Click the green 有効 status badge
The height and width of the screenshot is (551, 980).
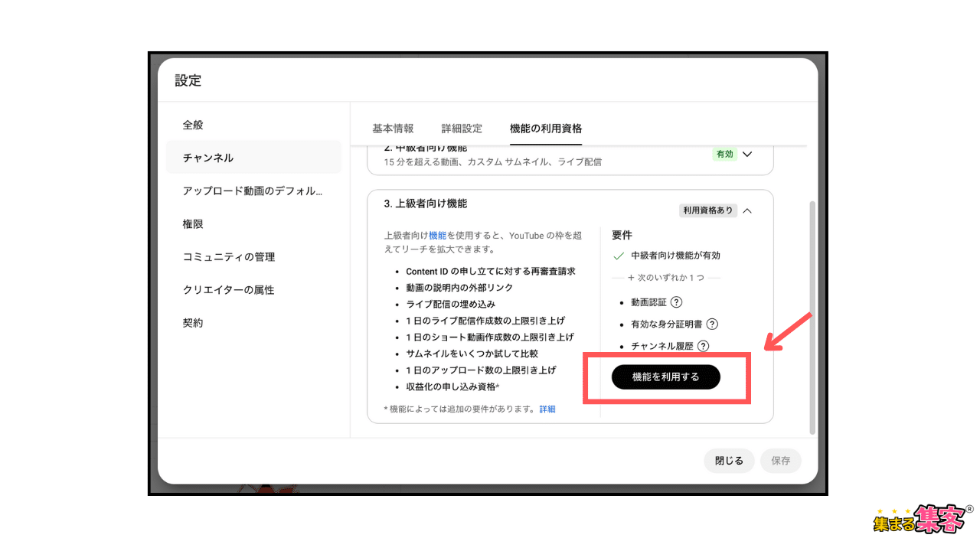click(x=724, y=154)
